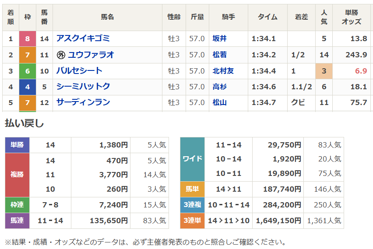Click green frame number 6 badge
The width and height of the screenshot is (373, 249).
pyautogui.click(x=28, y=71)
